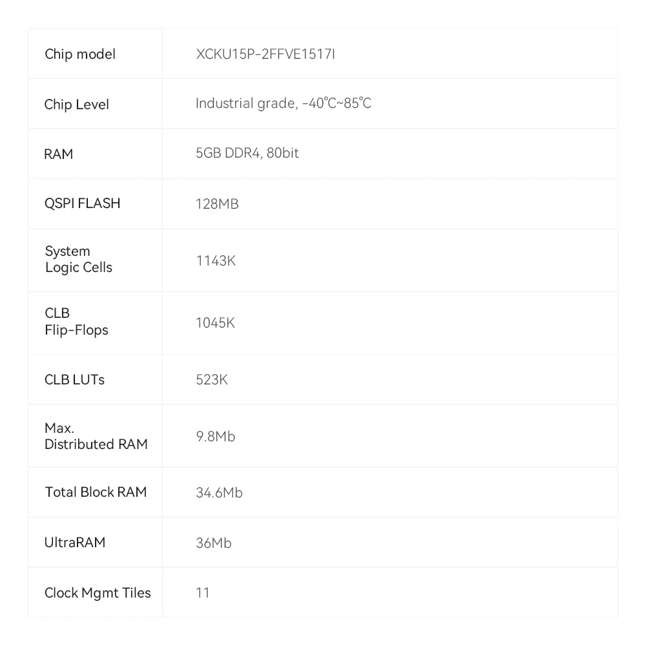Viewport: 646px width, 646px height.
Task: Click the "Chip Level" label cell
Action: point(77,105)
